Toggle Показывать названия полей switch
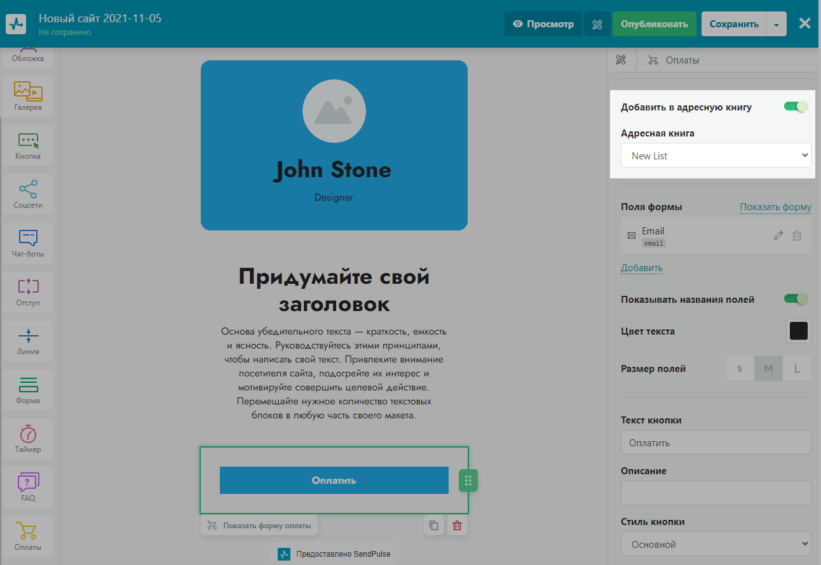The width and height of the screenshot is (821, 565). coord(796,299)
